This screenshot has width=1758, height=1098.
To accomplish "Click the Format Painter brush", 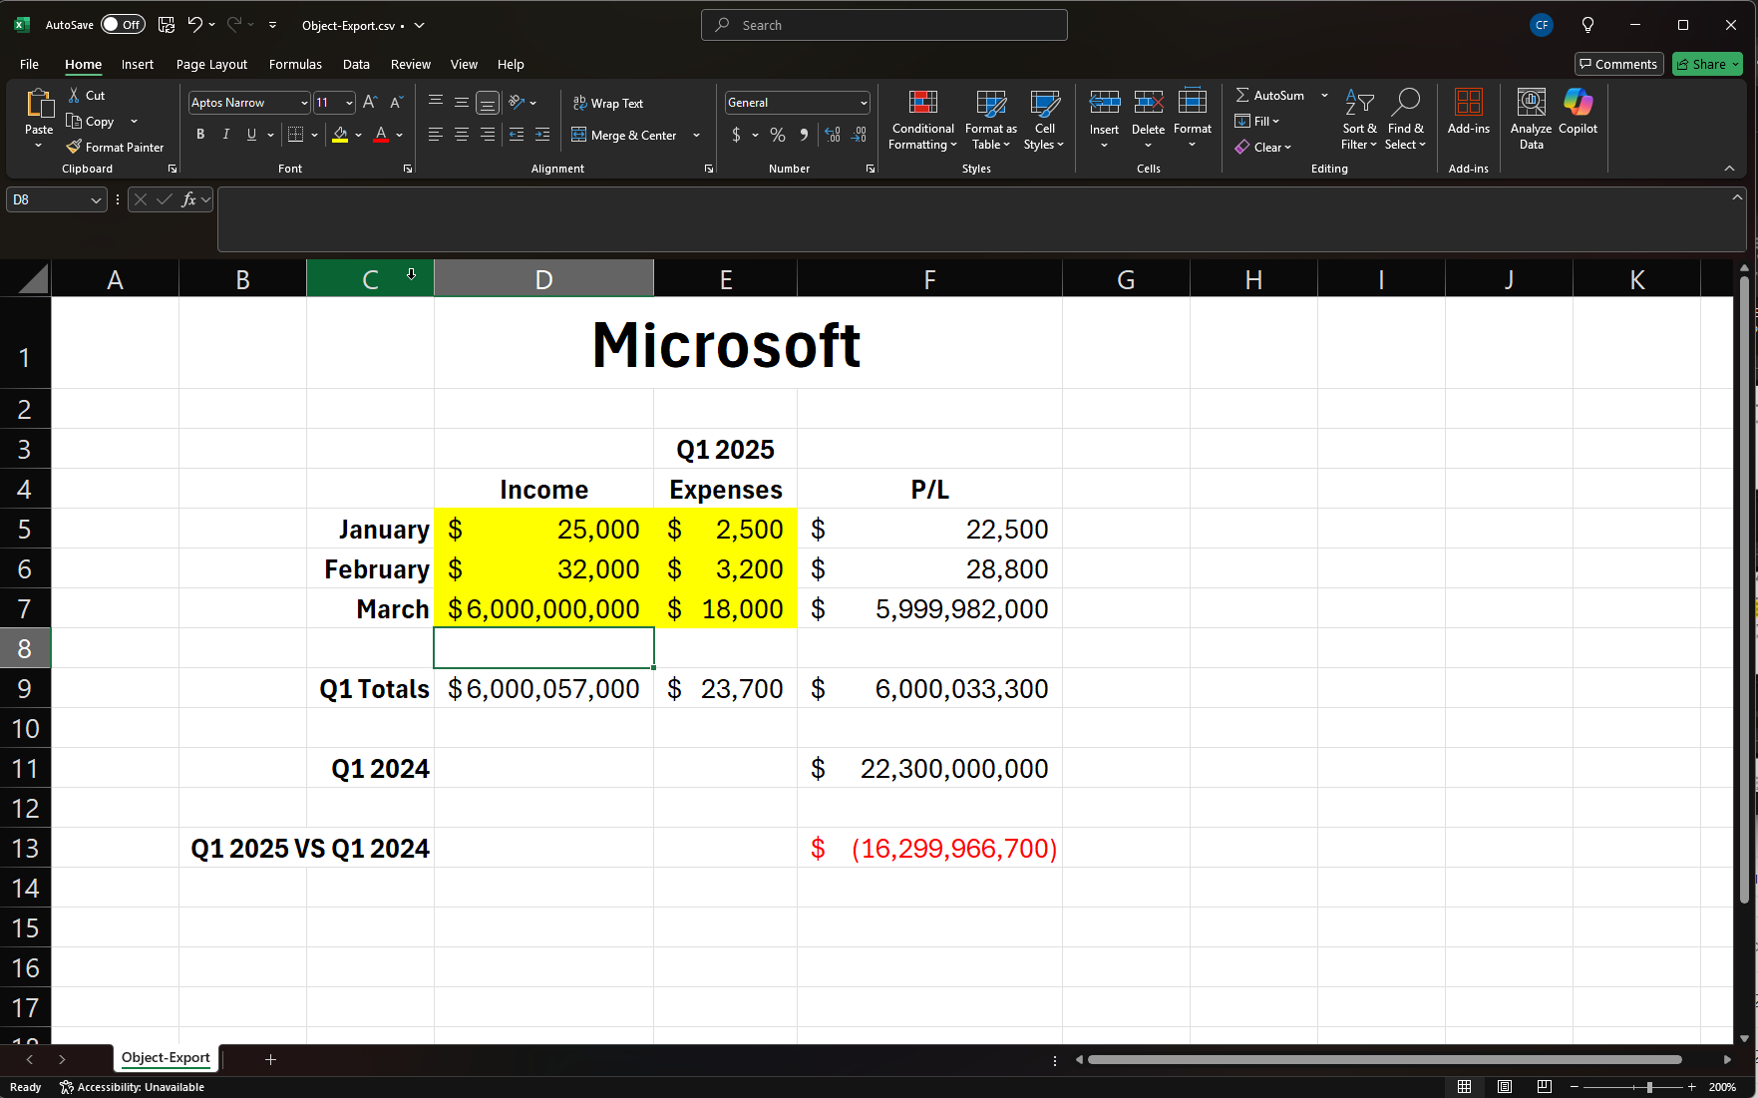I will pyautogui.click(x=74, y=147).
